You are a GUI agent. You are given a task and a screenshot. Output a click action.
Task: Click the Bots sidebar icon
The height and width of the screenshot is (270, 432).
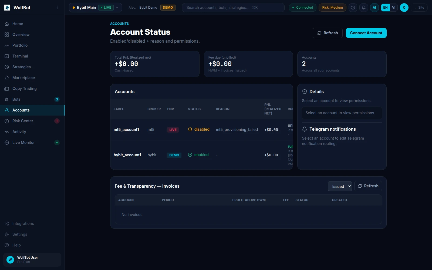click(7, 99)
